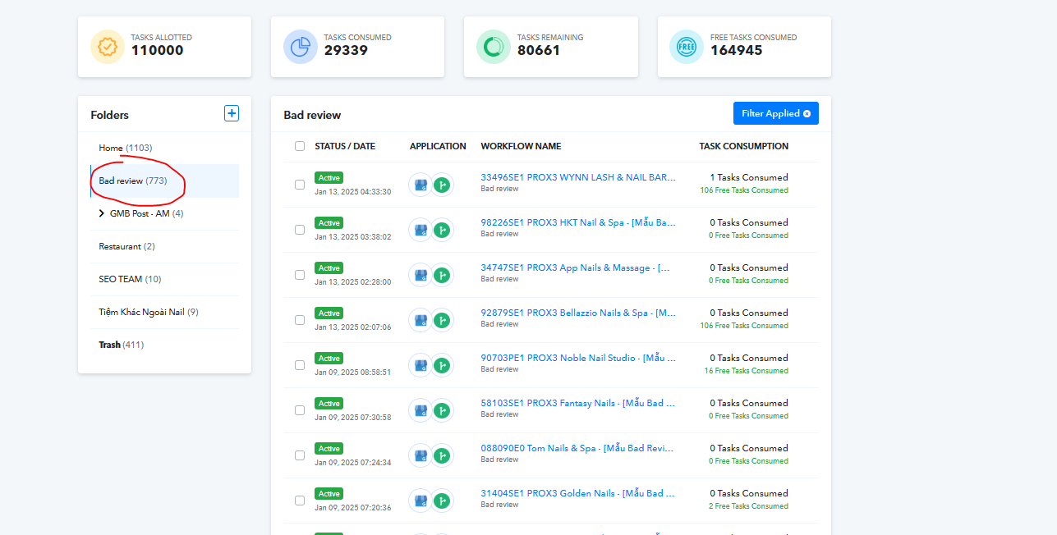Check the box for App Nails & Massage workflow
The image size is (1057, 535).
pos(300,275)
